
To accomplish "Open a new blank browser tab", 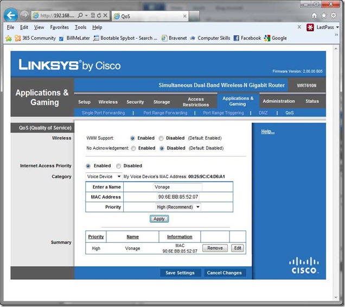I will (x=194, y=16).
